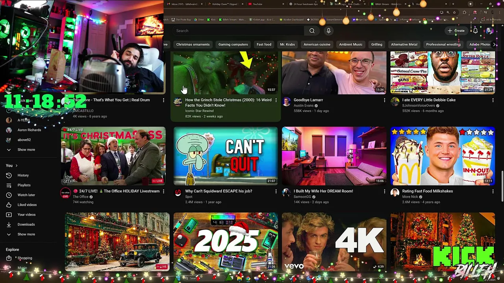Screen dimensions: 504x283
Task: Open The Office channel avatar
Action: coord(65,193)
